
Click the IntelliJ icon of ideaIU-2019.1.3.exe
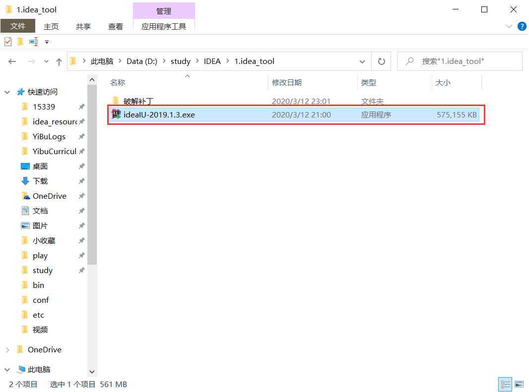pos(116,114)
